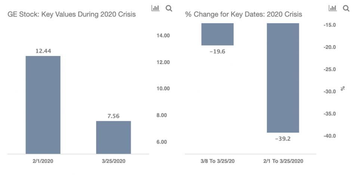358x175 pixels.
Task: Click the 12.44 value label
Action: (43, 51)
